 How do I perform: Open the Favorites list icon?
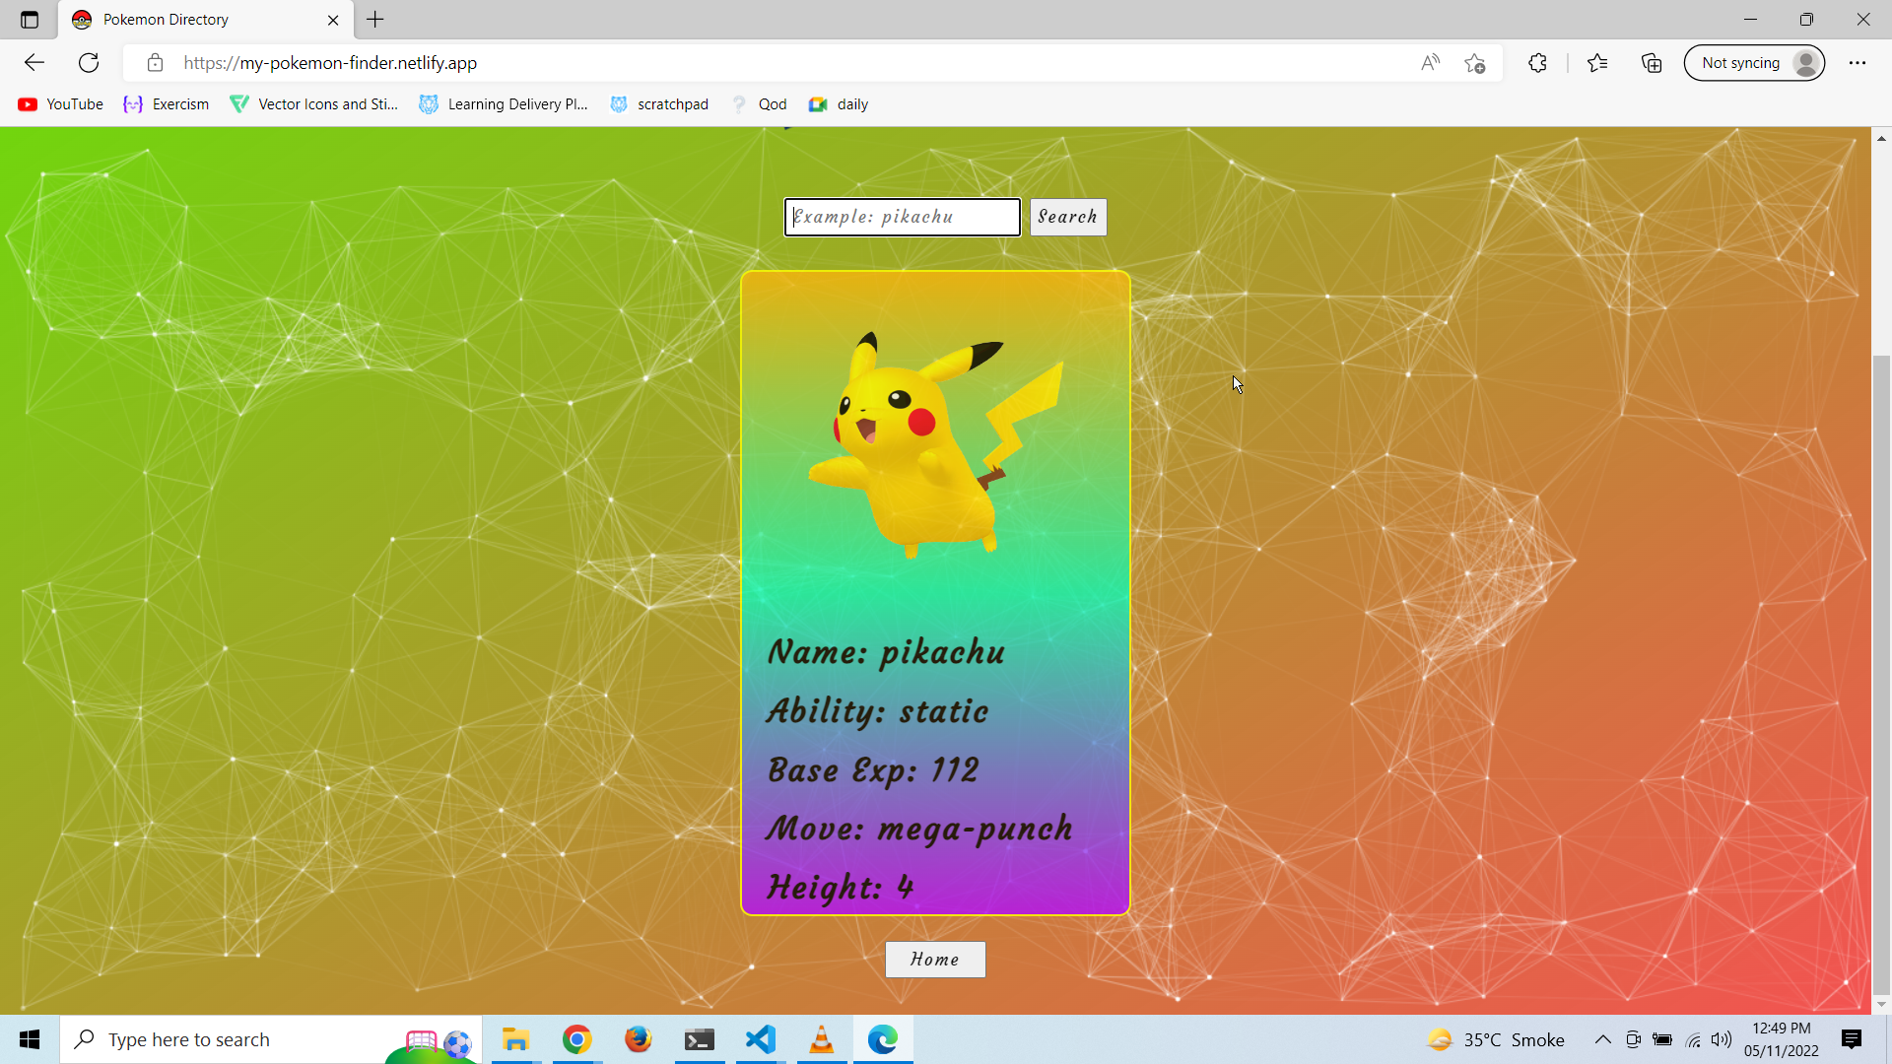(x=1597, y=63)
